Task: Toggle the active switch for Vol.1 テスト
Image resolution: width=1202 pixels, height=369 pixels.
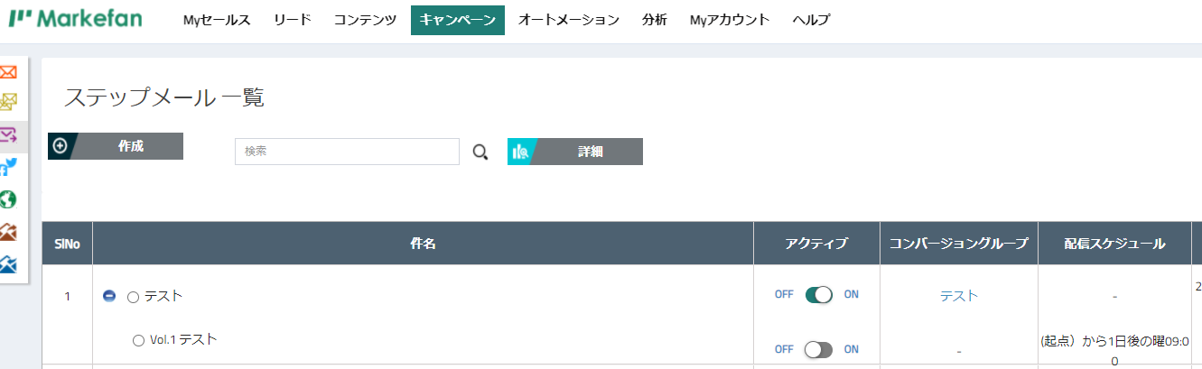Action: pyautogui.click(x=818, y=349)
